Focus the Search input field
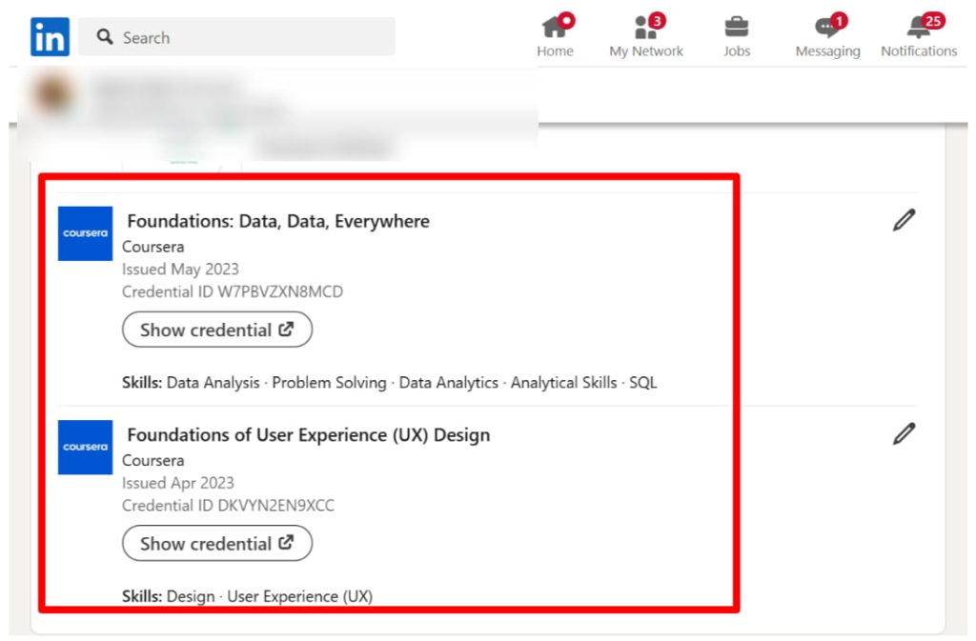976x641 pixels. [x=236, y=37]
